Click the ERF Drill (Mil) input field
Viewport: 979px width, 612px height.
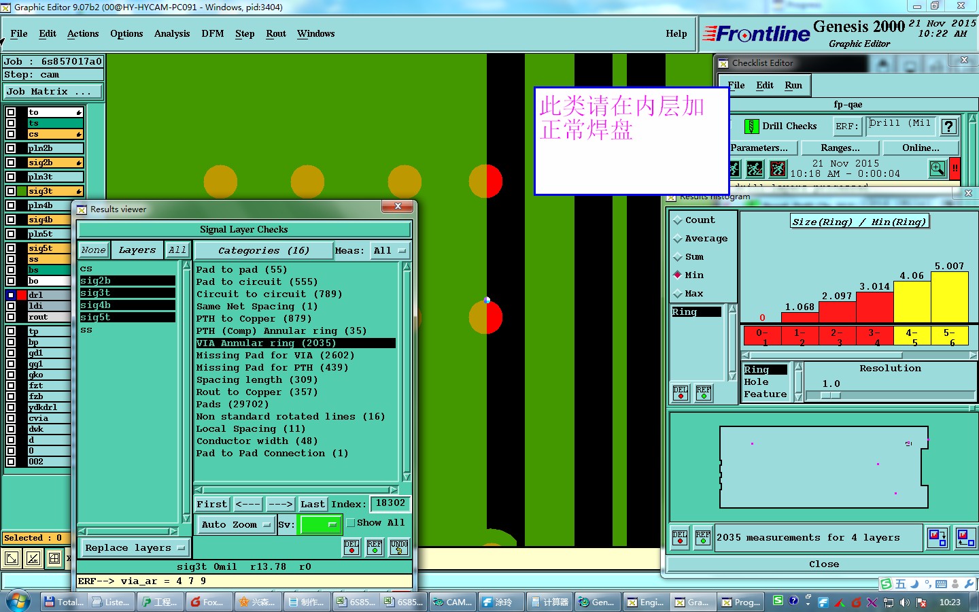(x=901, y=126)
